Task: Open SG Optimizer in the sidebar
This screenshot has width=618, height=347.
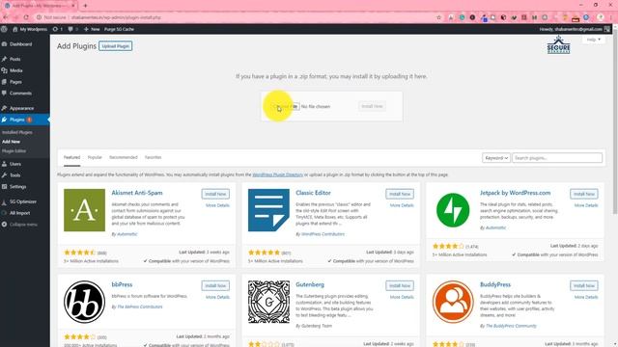Action: 23,201
